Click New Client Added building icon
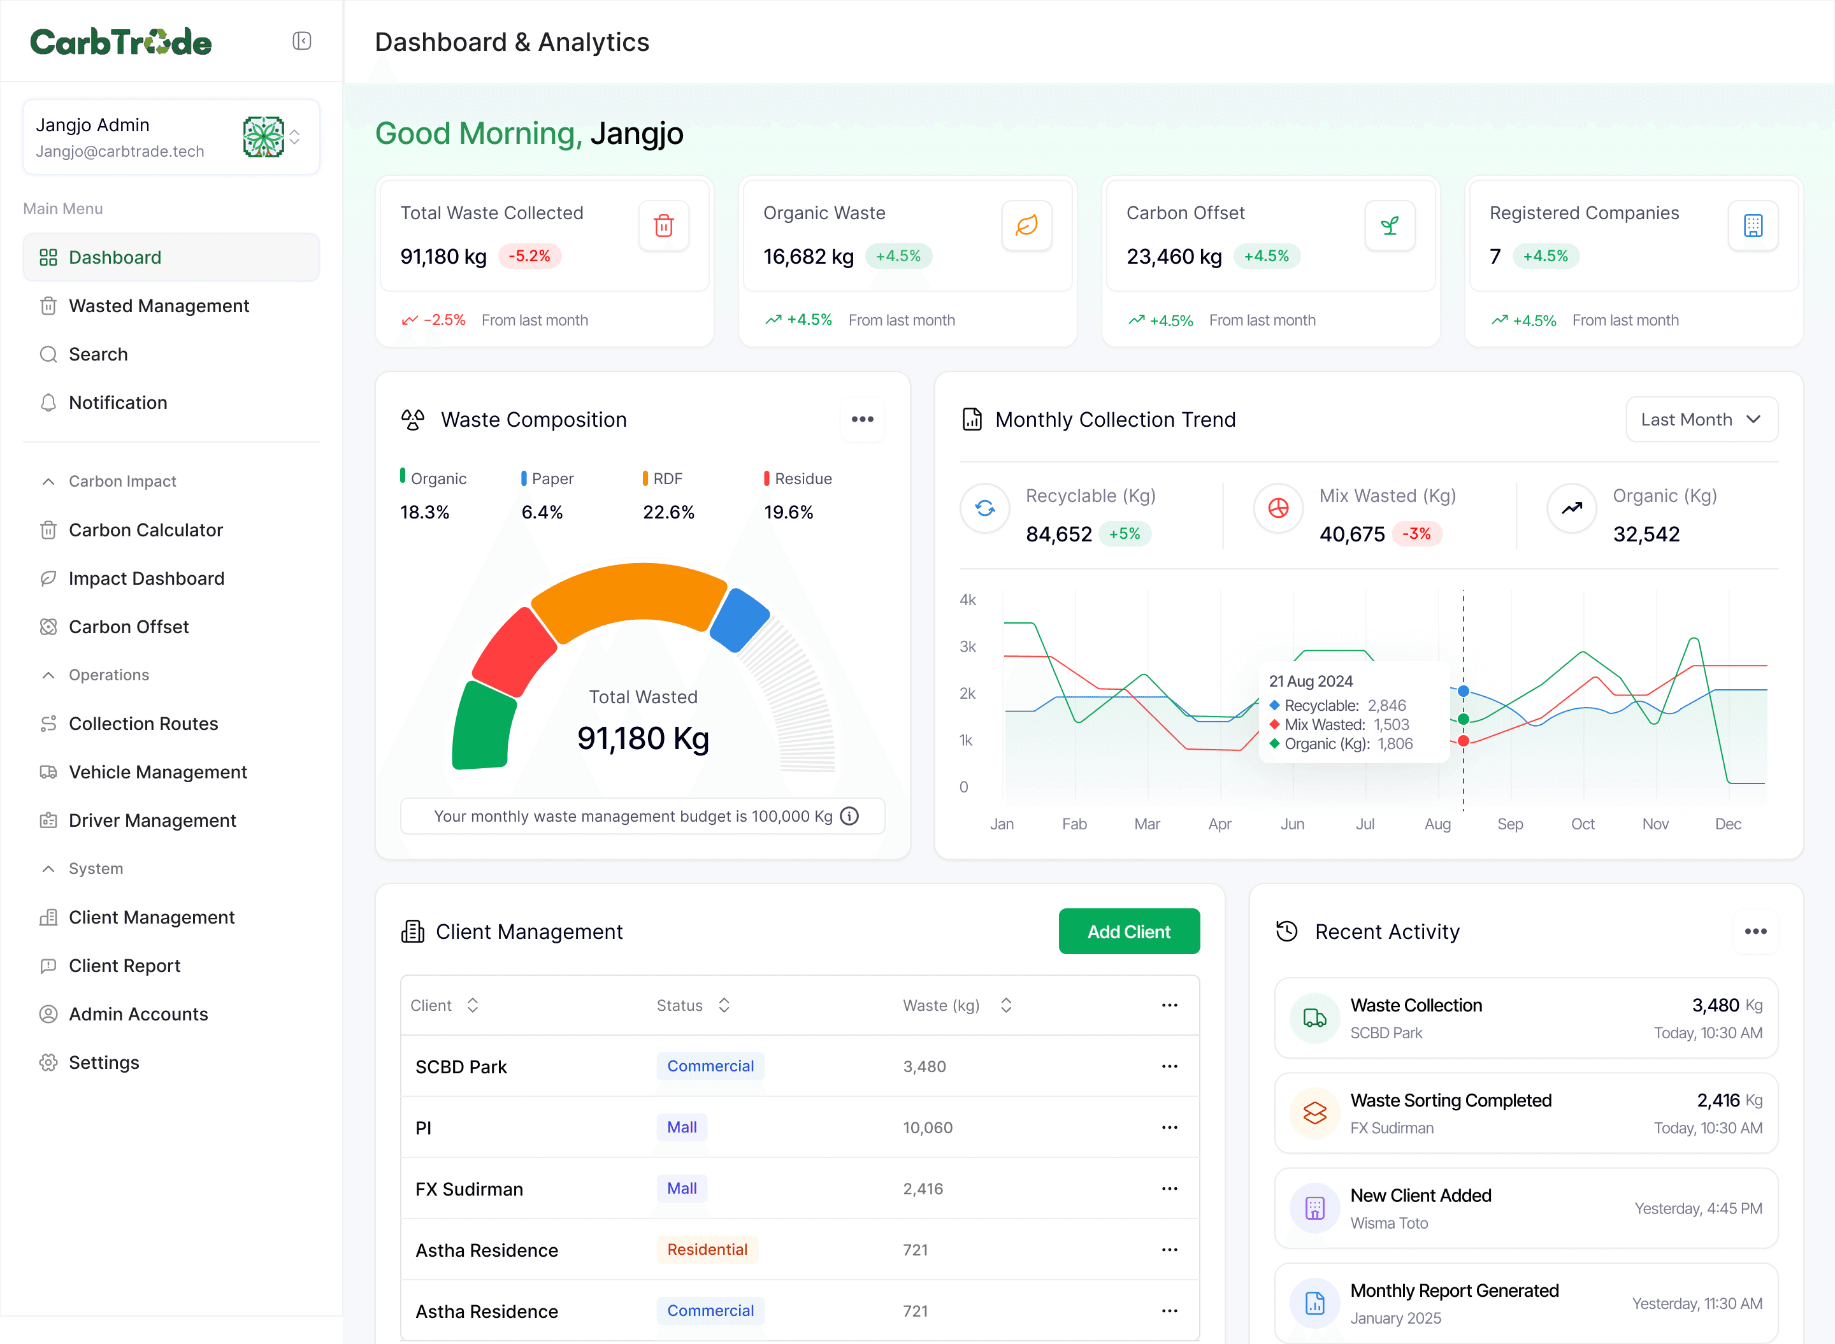The width and height of the screenshot is (1835, 1344). (1314, 1209)
